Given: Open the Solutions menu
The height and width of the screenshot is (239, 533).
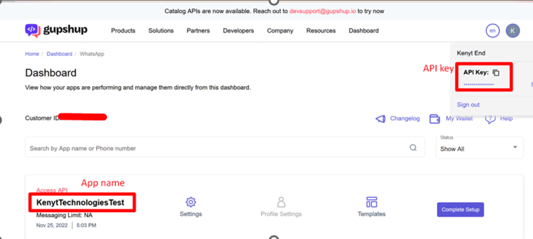Looking at the screenshot, I should coord(161,31).
